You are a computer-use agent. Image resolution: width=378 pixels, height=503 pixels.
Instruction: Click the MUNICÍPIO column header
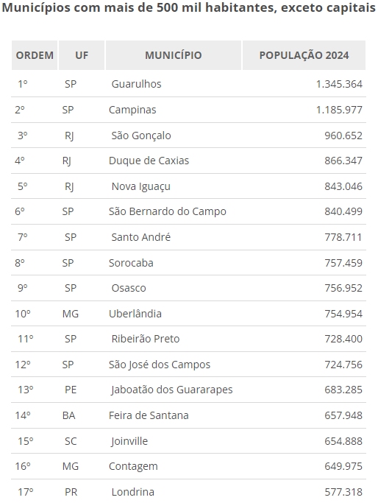tap(174, 55)
